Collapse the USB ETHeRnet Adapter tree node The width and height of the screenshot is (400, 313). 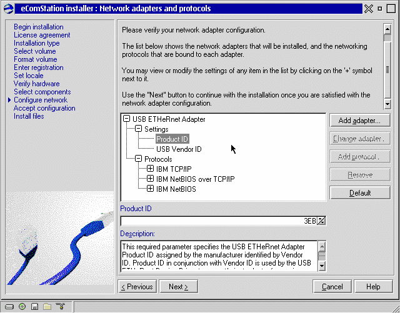coord(126,119)
